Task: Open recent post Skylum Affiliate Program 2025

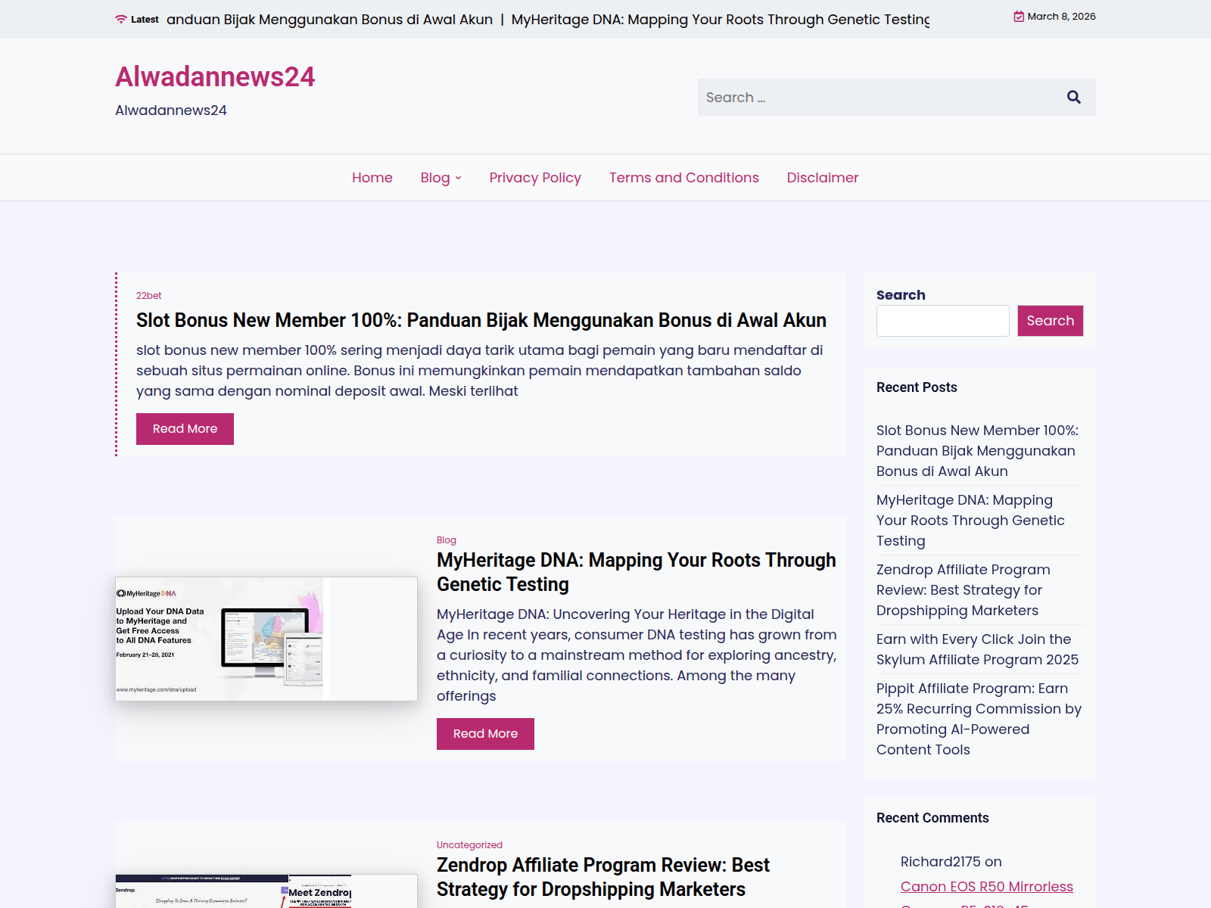Action: coord(977,649)
